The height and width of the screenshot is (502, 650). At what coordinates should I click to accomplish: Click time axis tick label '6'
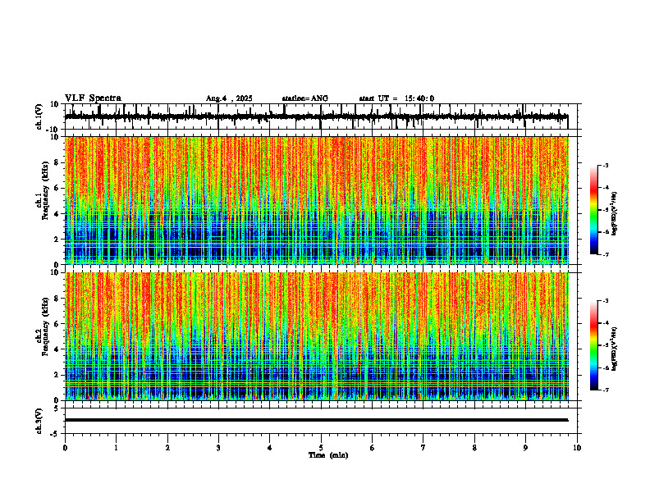(373, 448)
